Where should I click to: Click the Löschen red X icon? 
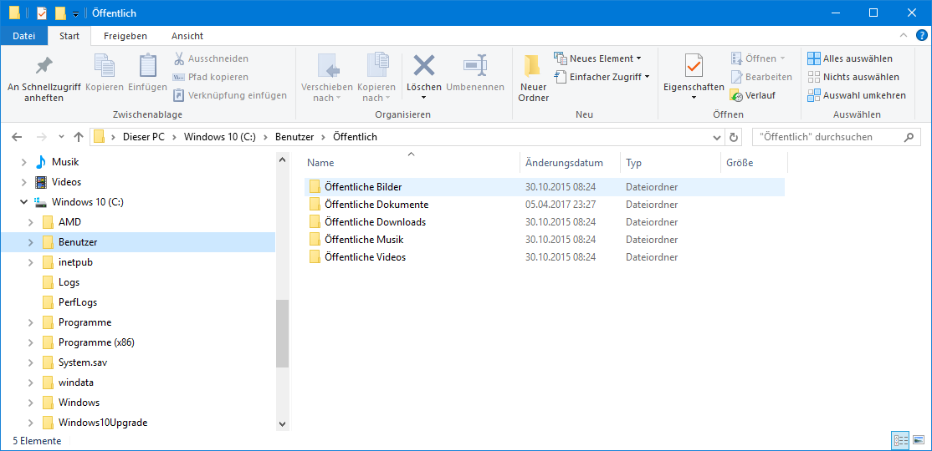pyautogui.click(x=424, y=65)
